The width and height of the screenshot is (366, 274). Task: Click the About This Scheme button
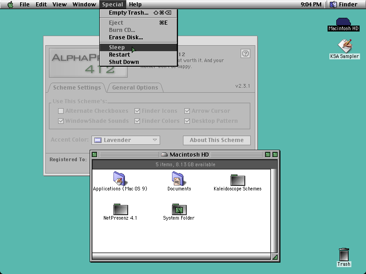pos(216,140)
